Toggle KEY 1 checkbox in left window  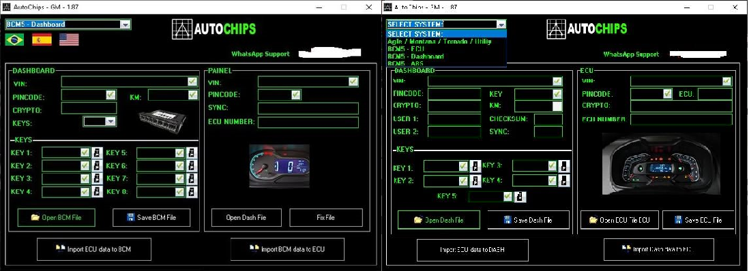pos(85,153)
